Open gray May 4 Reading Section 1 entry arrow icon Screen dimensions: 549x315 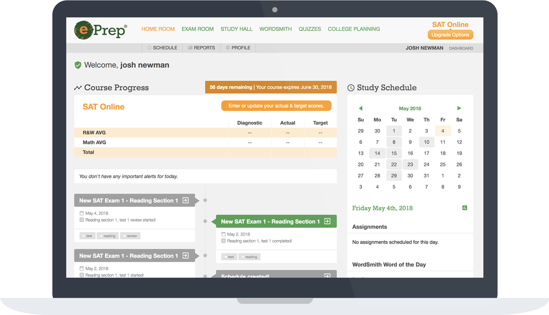[x=185, y=200]
